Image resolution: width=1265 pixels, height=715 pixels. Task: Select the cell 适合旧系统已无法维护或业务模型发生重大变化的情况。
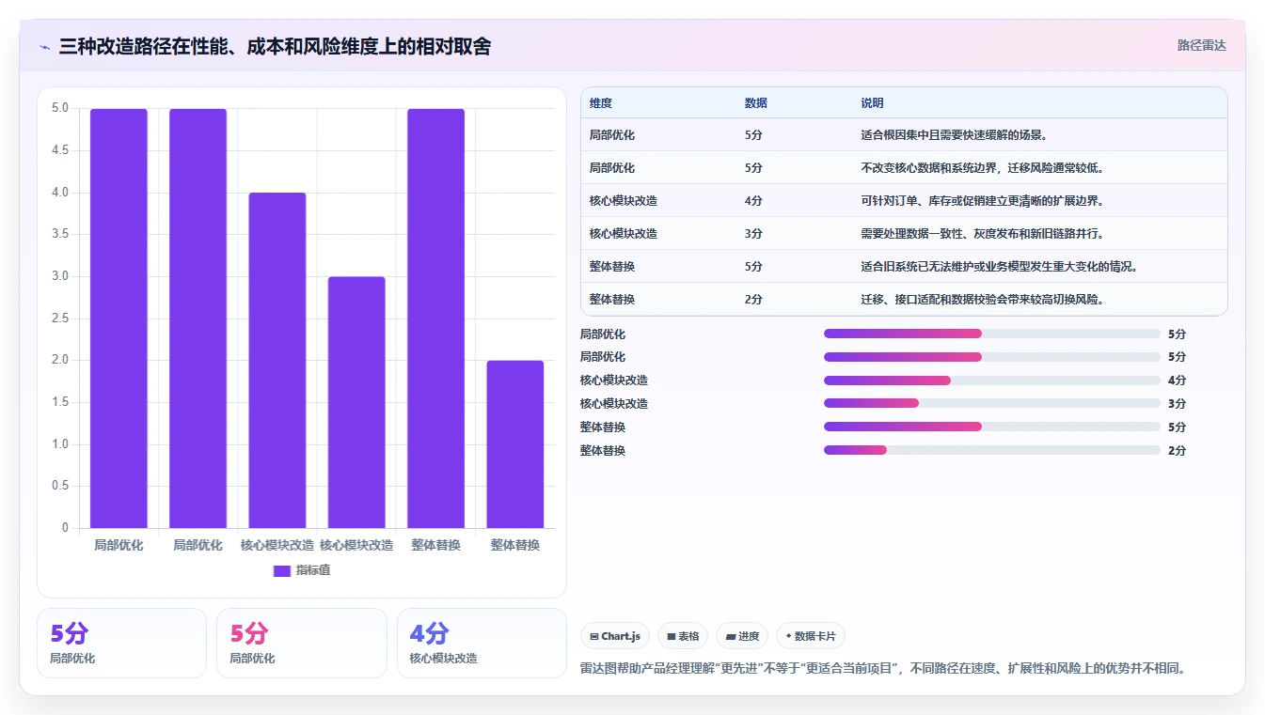[1000, 267]
